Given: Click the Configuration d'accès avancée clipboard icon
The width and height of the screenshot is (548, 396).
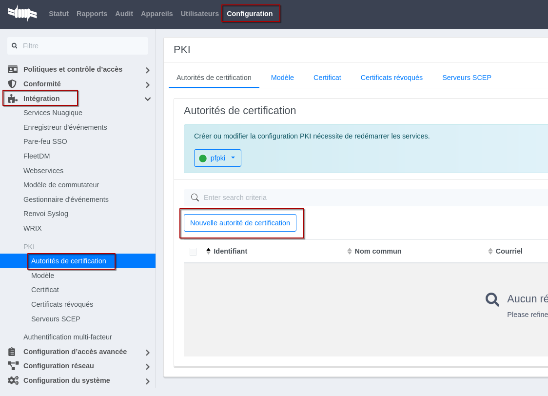Looking at the screenshot, I should (13, 352).
